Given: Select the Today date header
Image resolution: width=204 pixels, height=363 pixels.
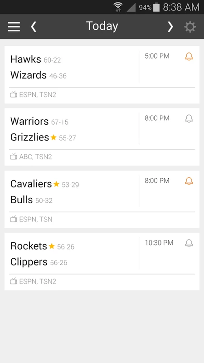Looking at the screenshot, I should tap(102, 26).
